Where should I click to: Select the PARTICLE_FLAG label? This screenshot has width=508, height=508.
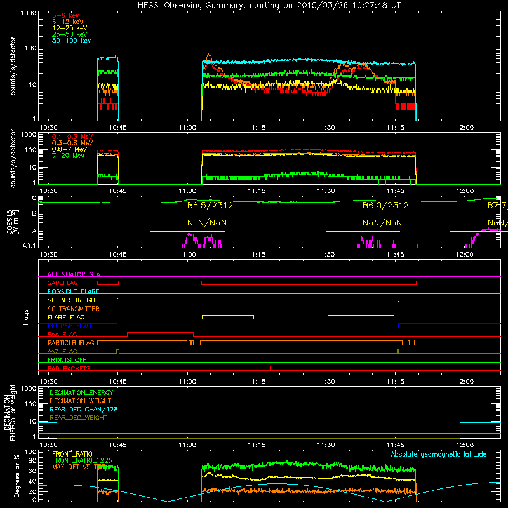71,342
